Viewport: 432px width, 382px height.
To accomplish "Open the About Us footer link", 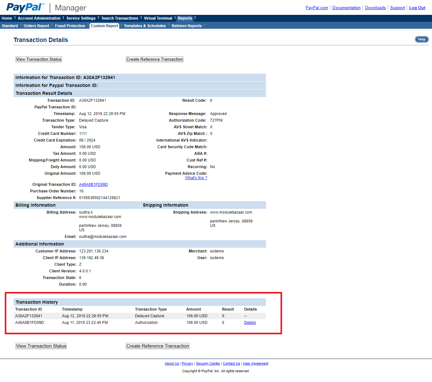I will pyautogui.click(x=172, y=364).
